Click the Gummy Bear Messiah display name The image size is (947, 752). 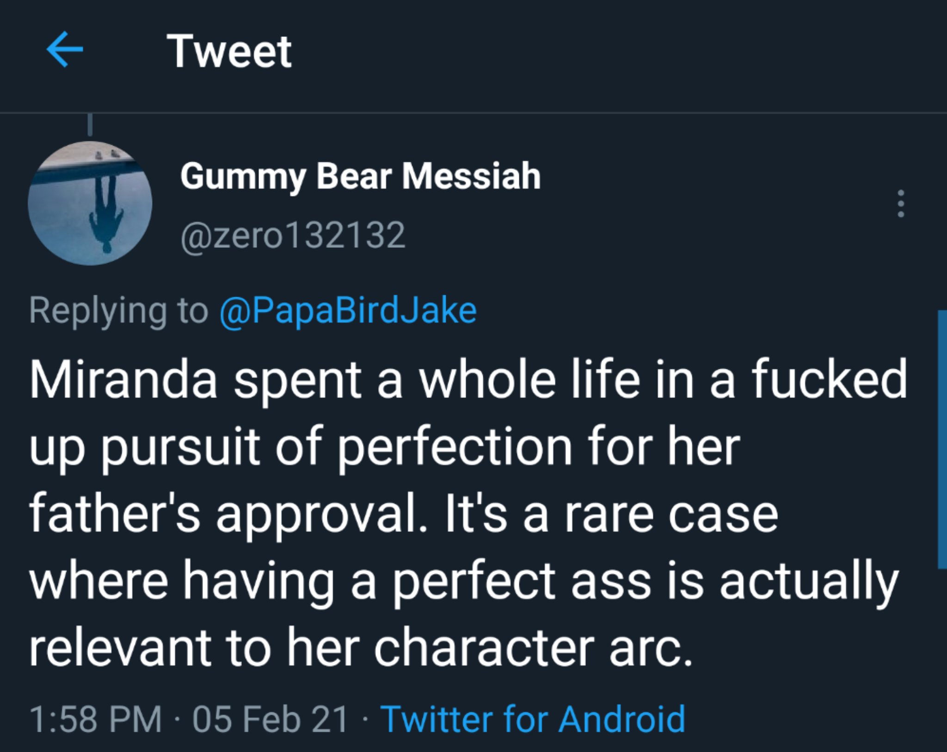[360, 176]
